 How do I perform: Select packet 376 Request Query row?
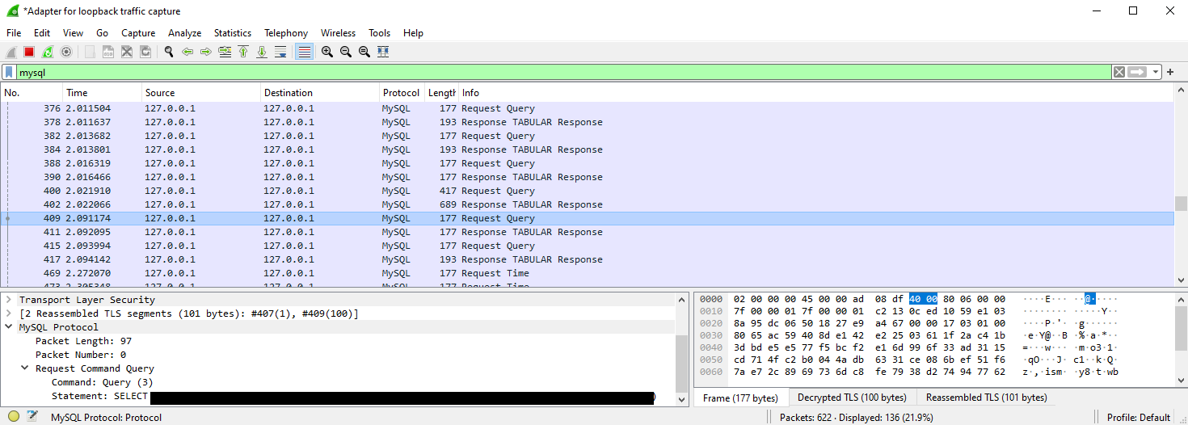coord(588,108)
